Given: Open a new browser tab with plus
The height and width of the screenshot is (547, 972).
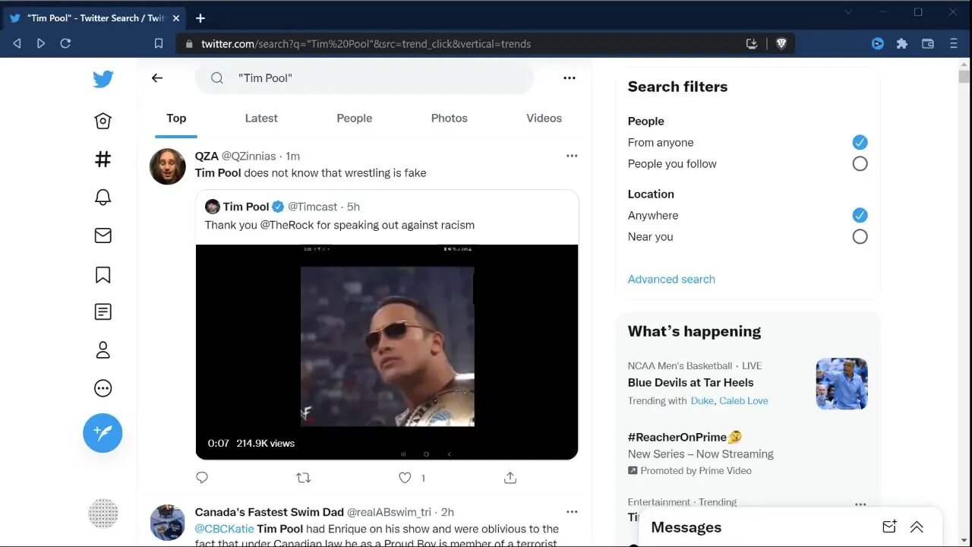Looking at the screenshot, I should (x=200, y=18).
